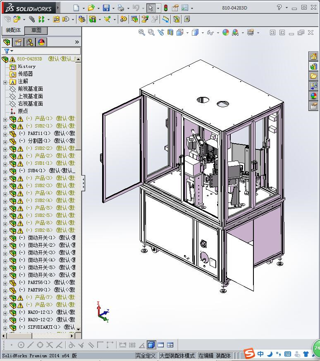Screen dimensions: 320x361
Task: Open Hide/Show Items dropdown arrow
Action: click(x=218, y=33)
